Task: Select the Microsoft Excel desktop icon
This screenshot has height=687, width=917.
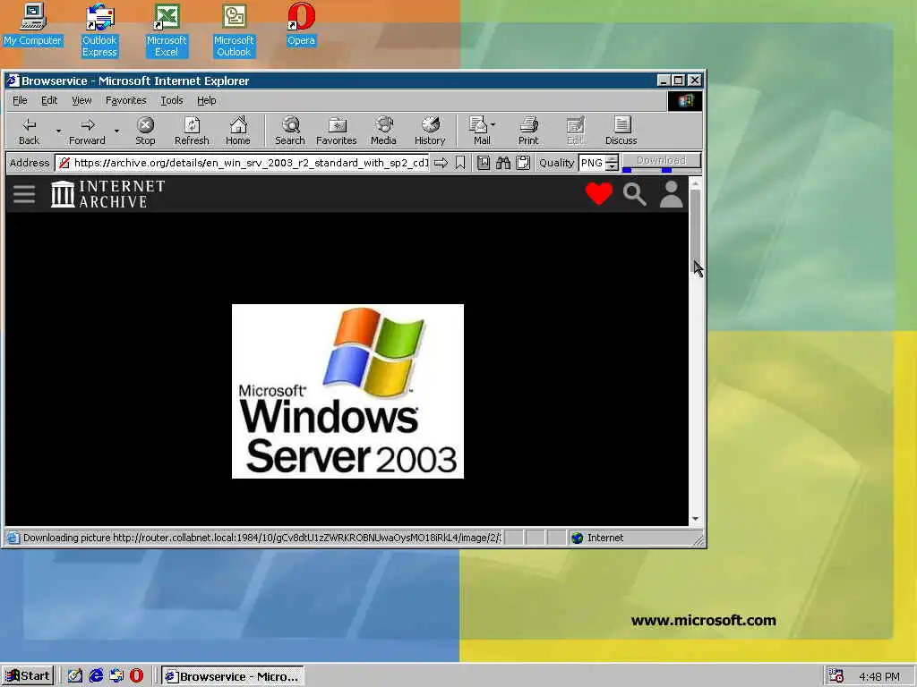Action: (x=167, y=30)
